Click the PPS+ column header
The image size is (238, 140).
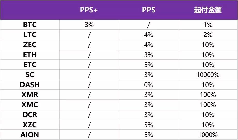(89, 10)
